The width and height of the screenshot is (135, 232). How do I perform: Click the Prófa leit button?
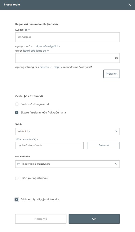tap(111, 74)
